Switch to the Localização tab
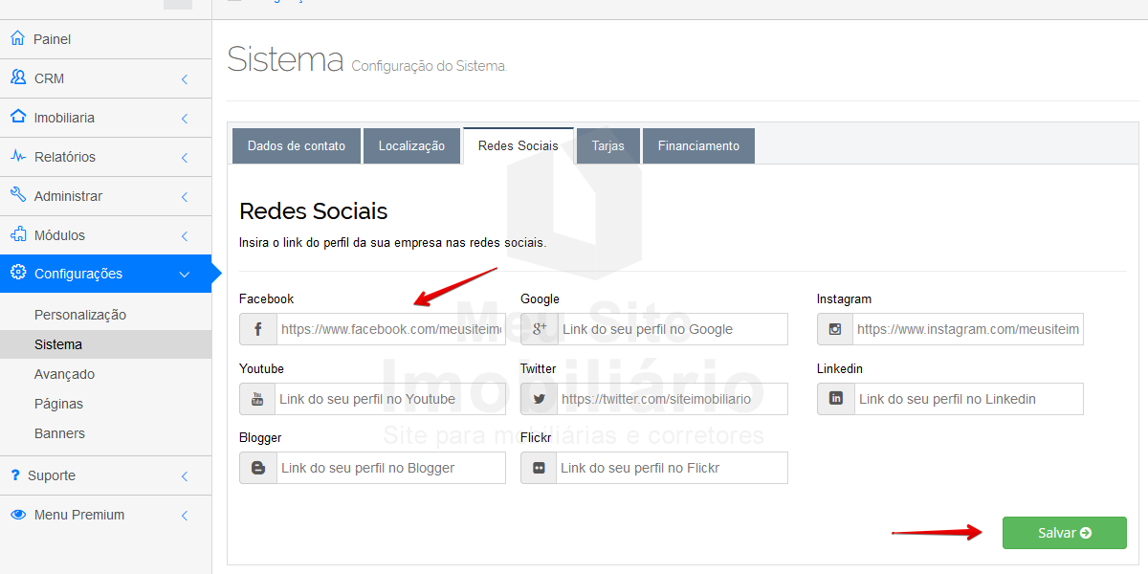The height and width of the screenshot is (574, 1148). [x=411, y=146]
